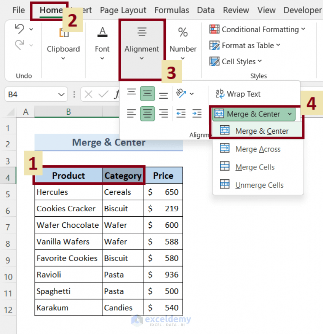The height and width of the screenshot is (334, 323).
Task: Click the Wafer Chocolate cell
Action: pos(69,225)
